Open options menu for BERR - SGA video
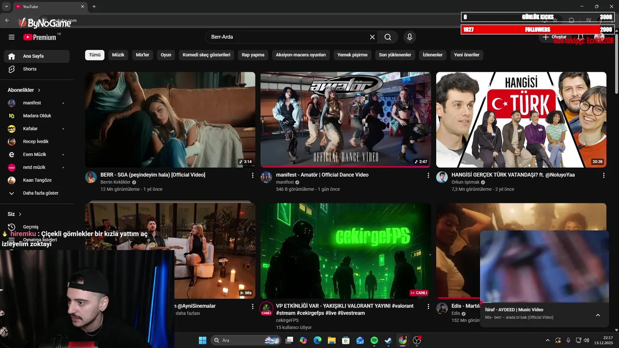This screenshot has height=348, width=619. 252,175
